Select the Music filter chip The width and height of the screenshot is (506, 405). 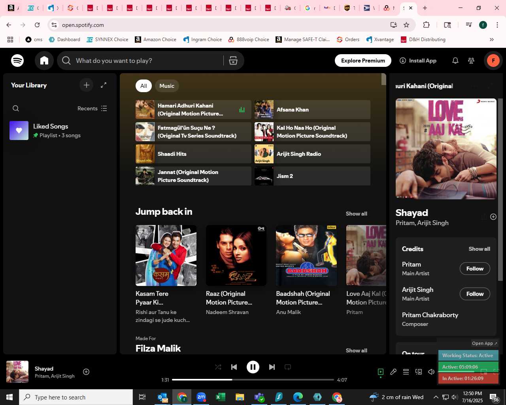click(x=167, y=86)
